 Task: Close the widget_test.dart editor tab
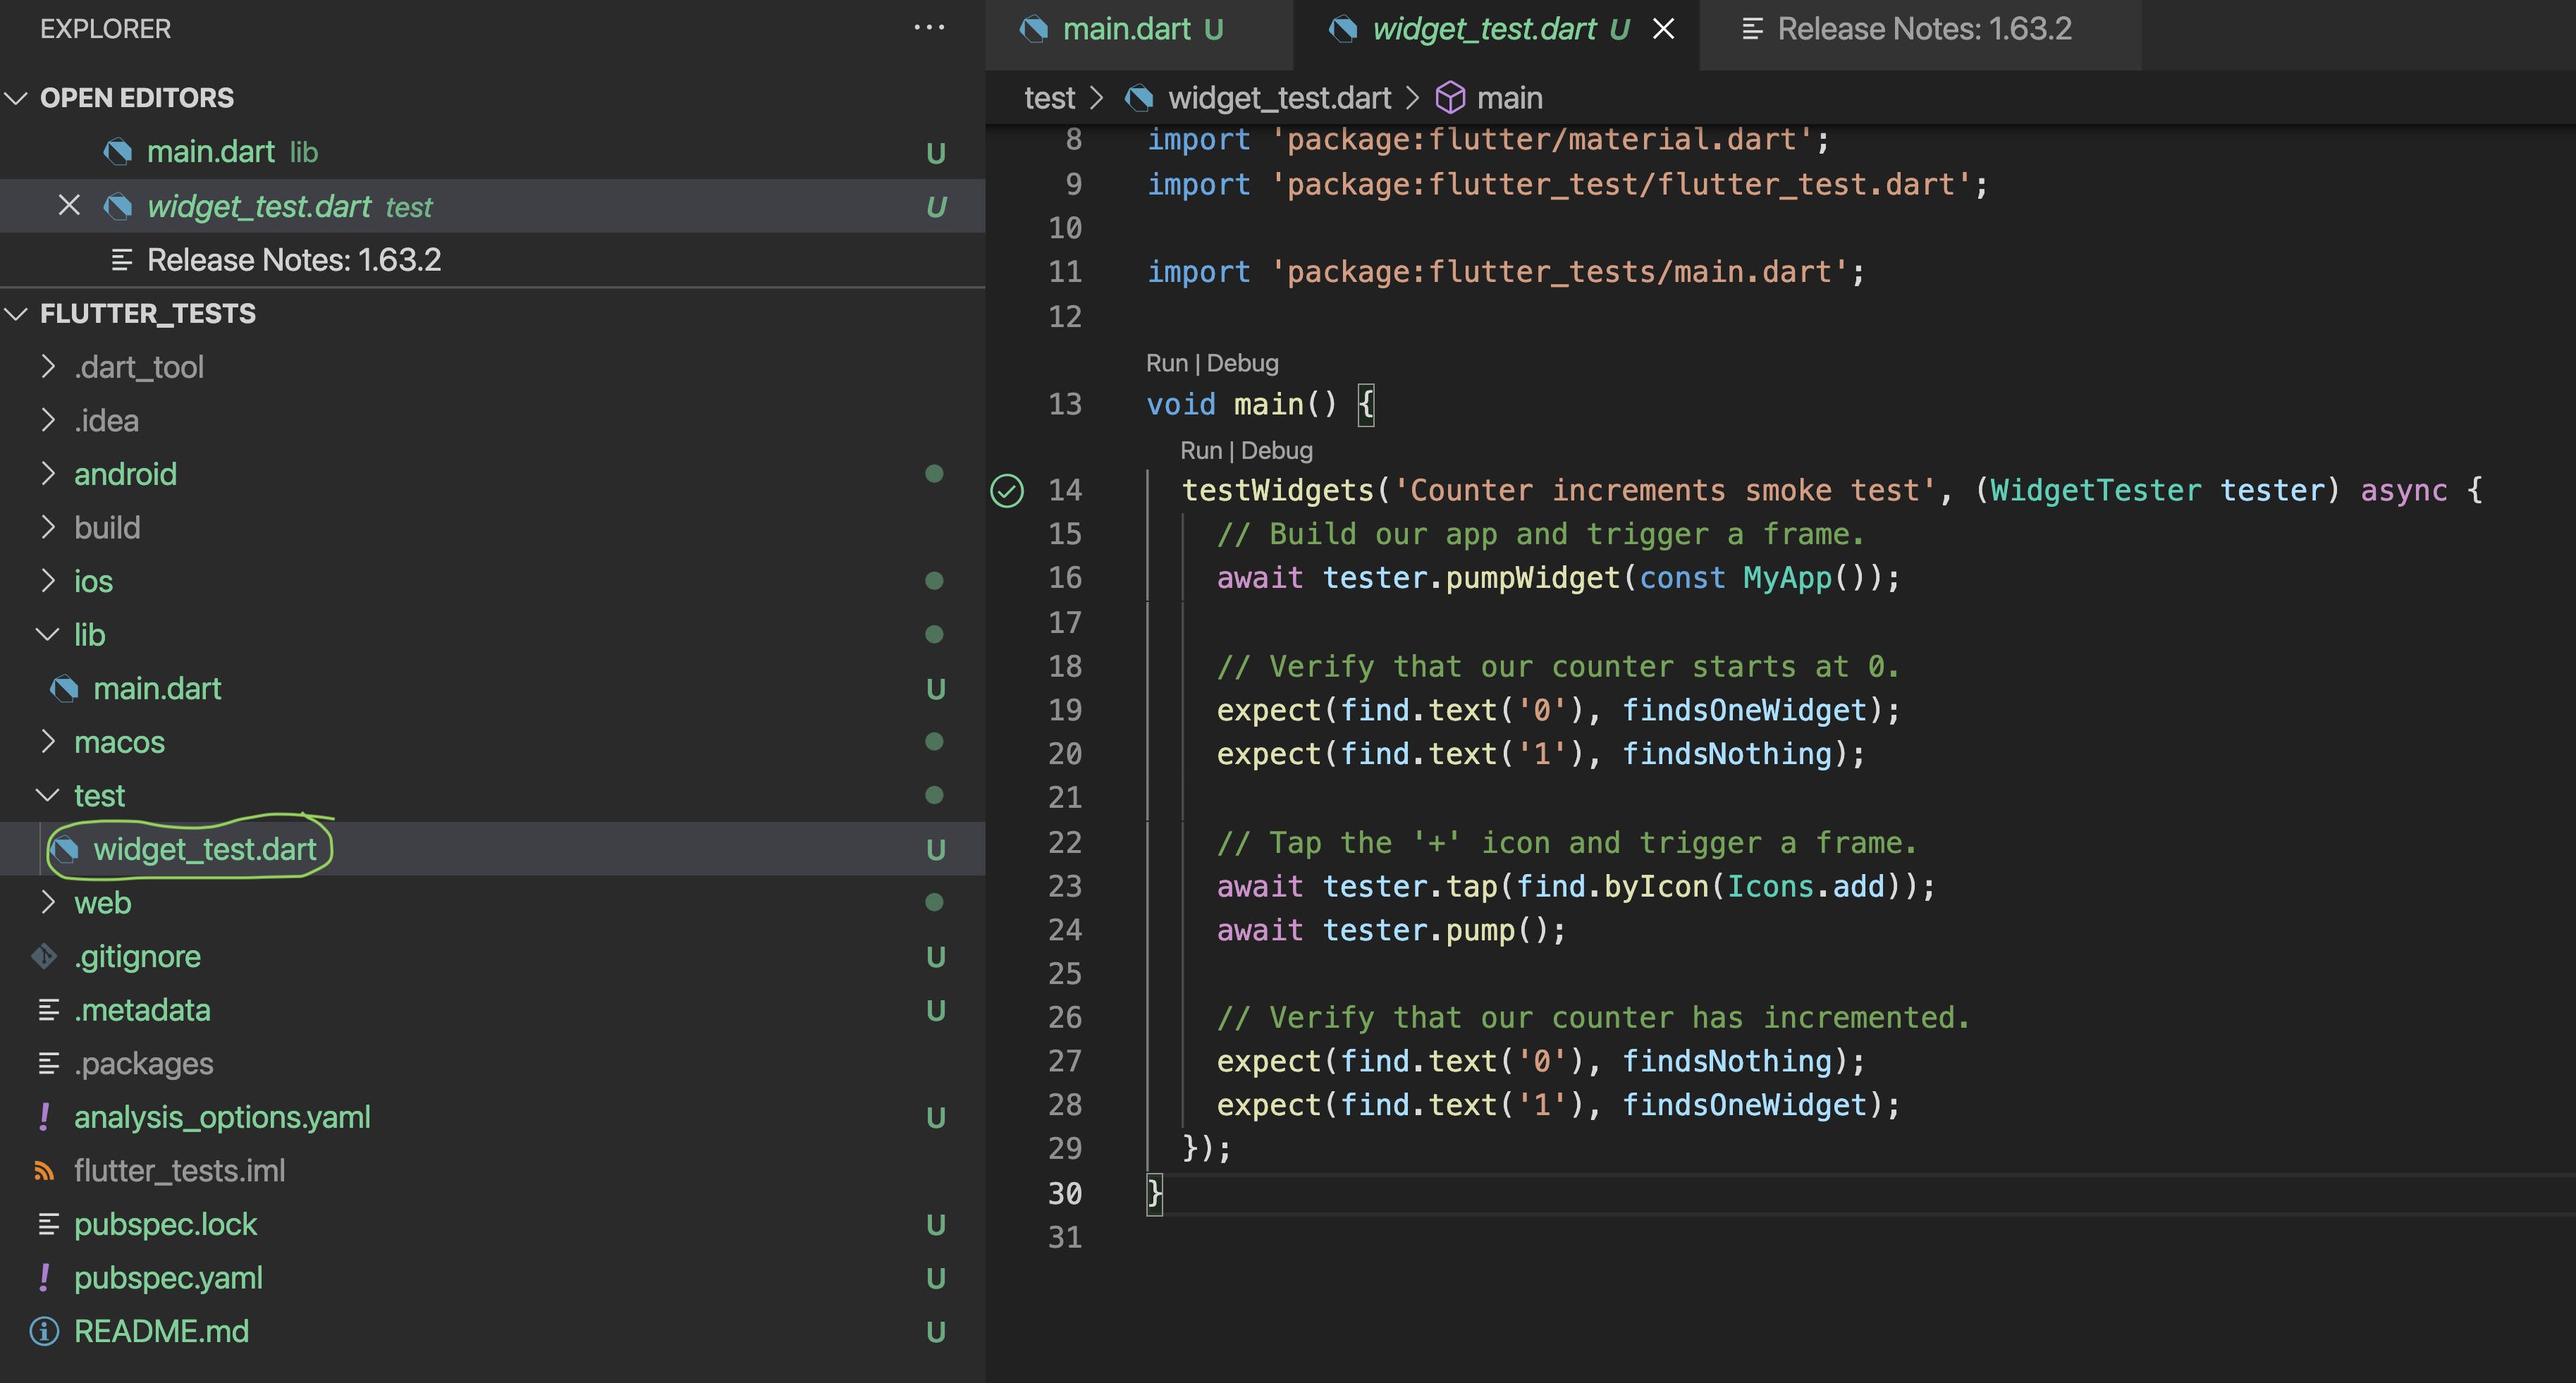(1663, 29)
